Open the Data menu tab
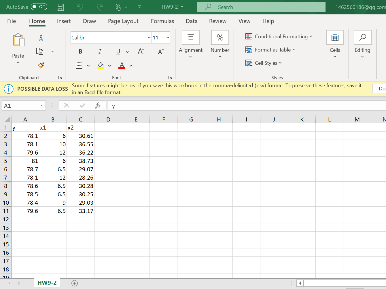The height and width of the screenshot is (289, 386). 192,21
